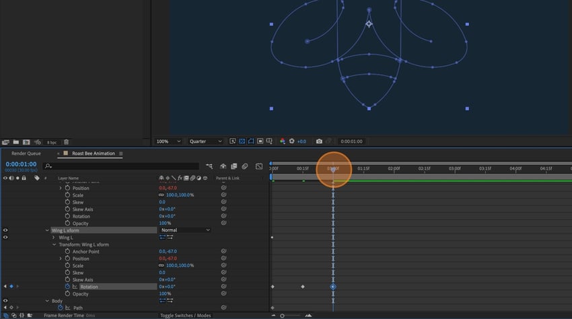
Task: Click the Wing L xform Rotation value
Action: tap(167, 287)
